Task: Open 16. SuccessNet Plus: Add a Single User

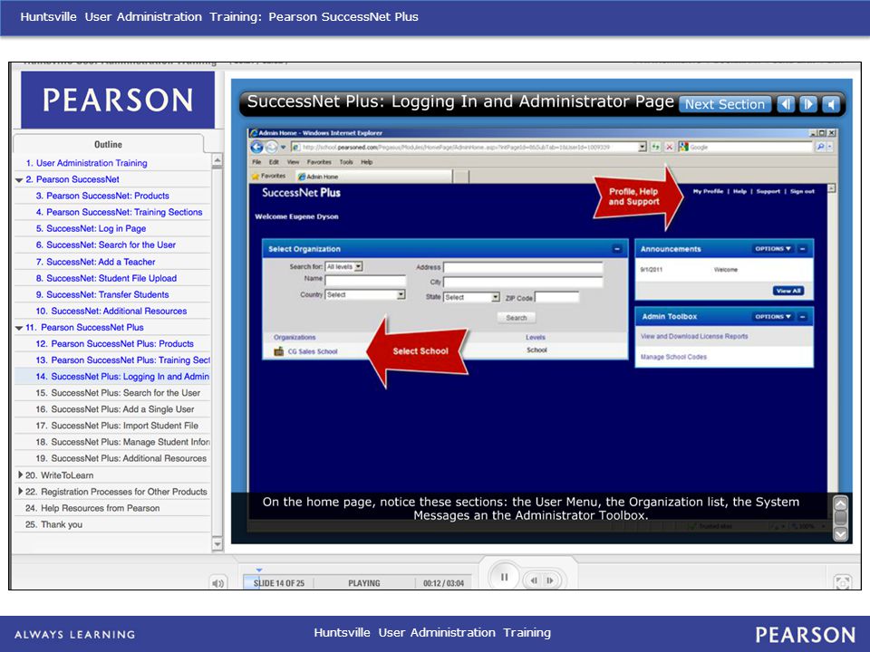Action: point(115,409)
